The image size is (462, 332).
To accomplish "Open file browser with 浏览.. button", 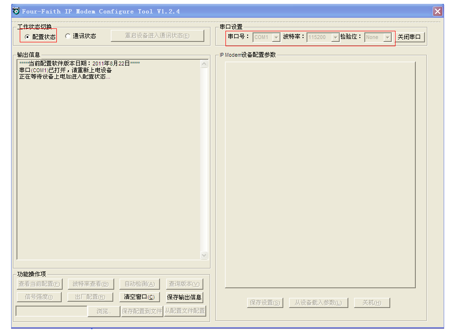I will (x=104, y=311).
